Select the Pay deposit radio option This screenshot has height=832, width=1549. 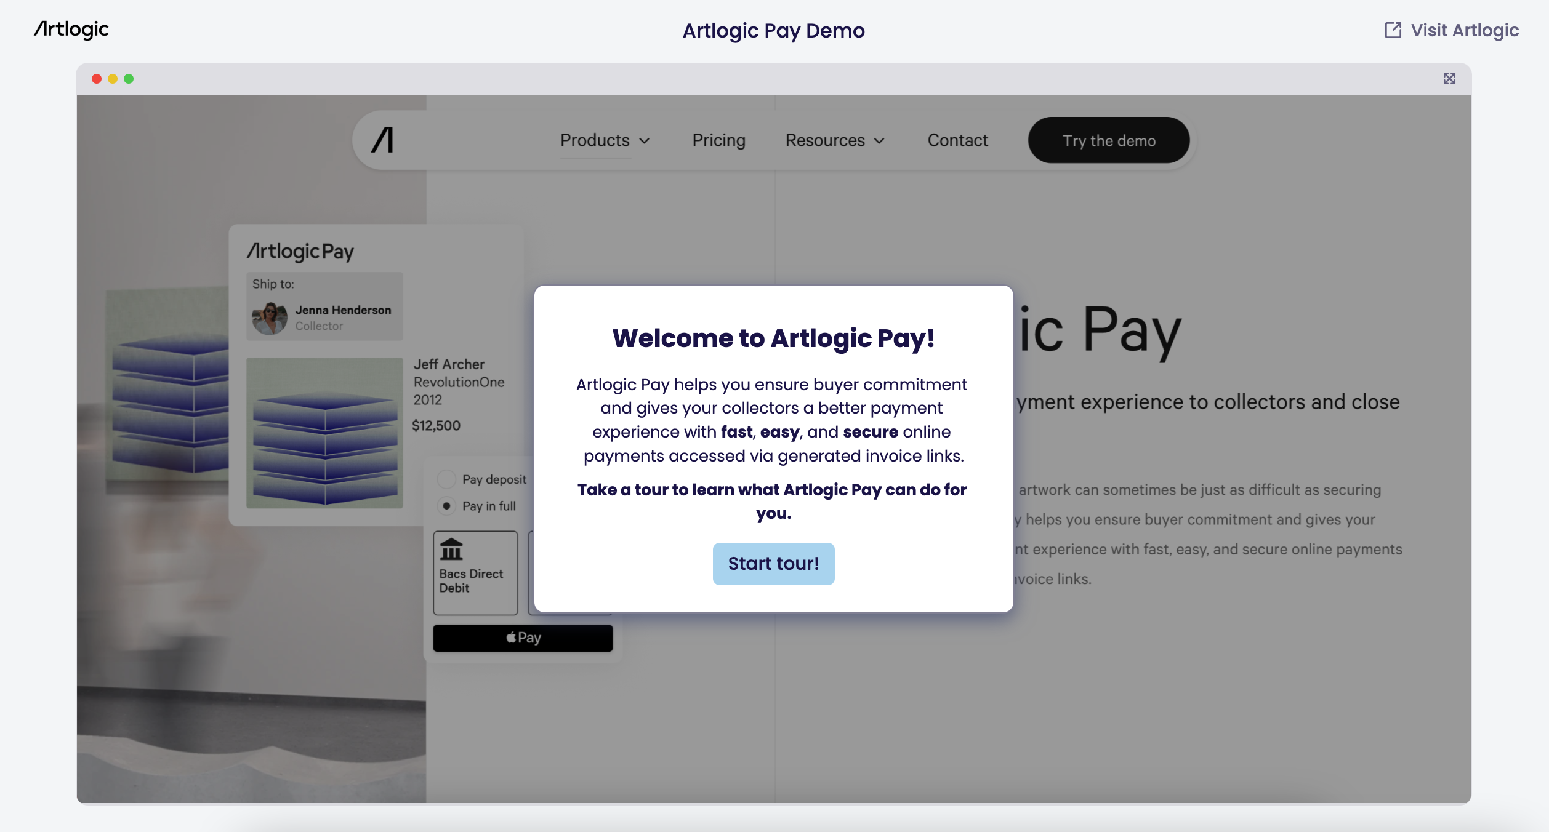[x=446, y=479]
